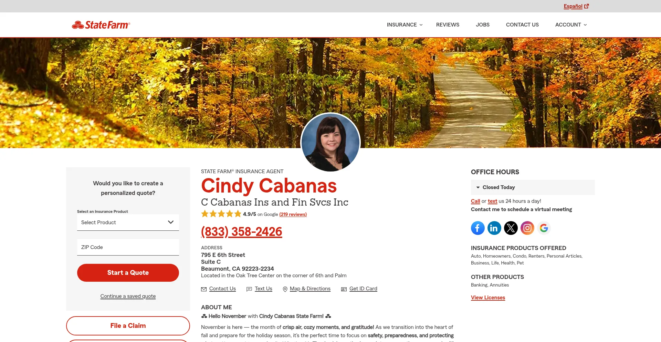This screenshot has height=342, width=661.
Task: Open the Select Product dropdown
Action: pyautogui.click(x=128, y=222)
